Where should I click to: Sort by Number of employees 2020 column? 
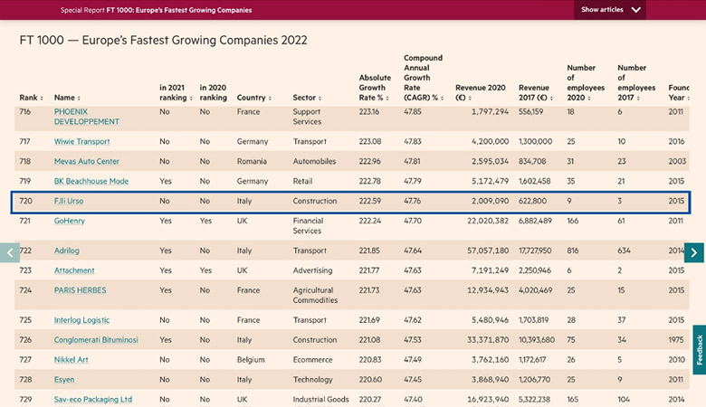click(x=586, y=82)
